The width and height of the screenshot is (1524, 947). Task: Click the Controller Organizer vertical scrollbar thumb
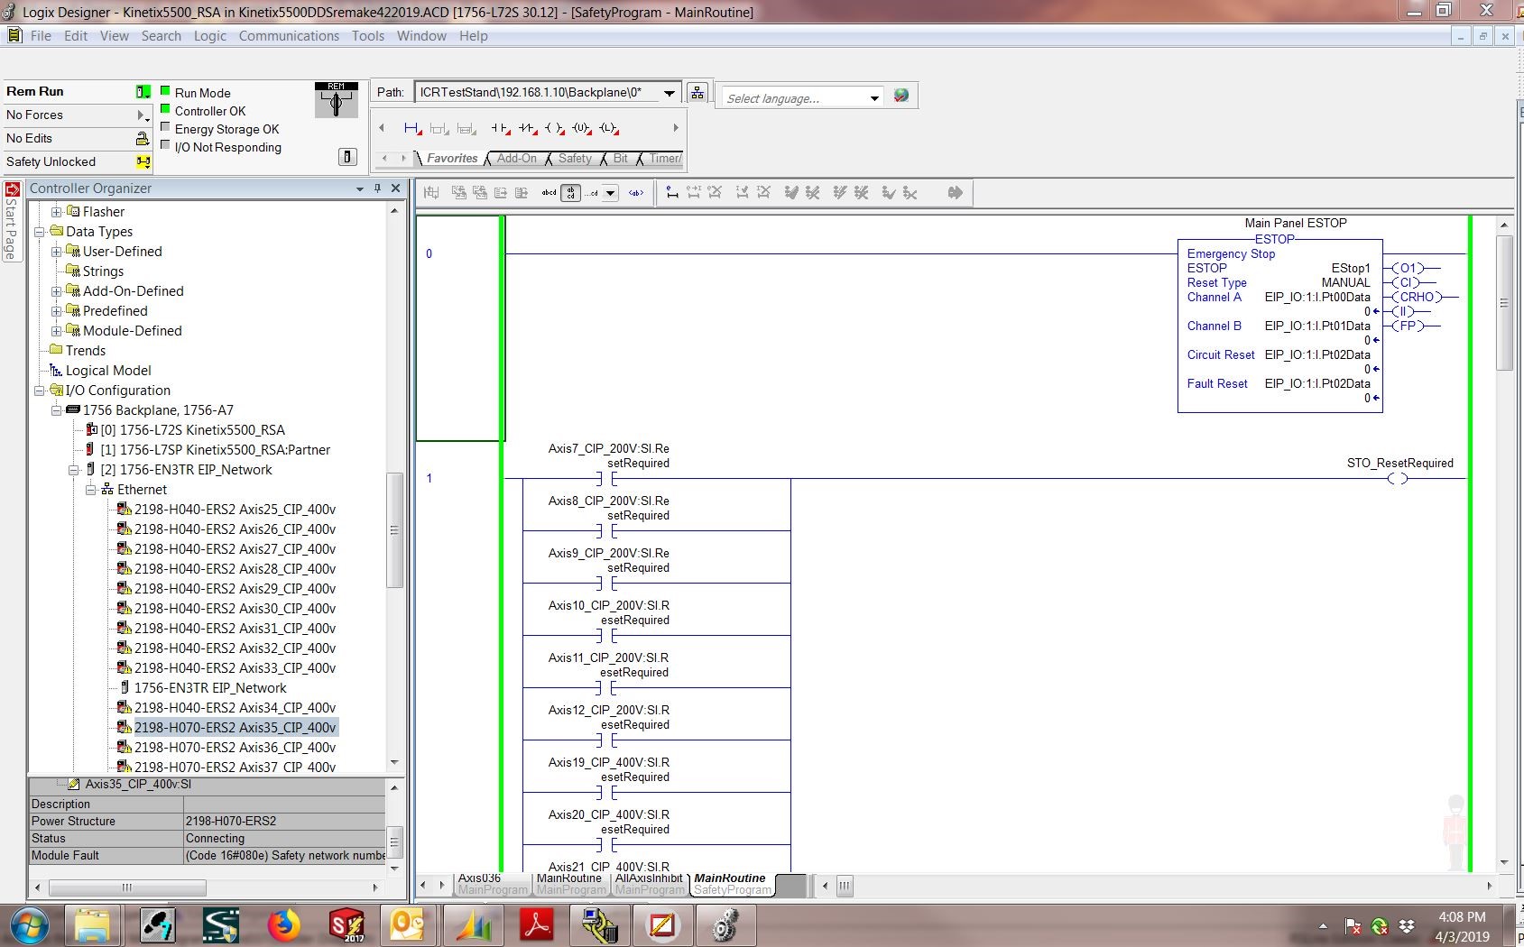click(394, 530)
